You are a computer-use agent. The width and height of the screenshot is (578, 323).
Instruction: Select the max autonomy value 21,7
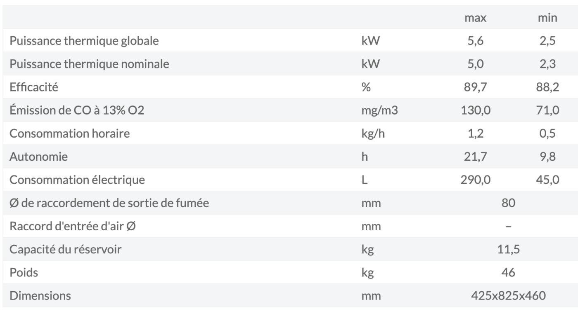475,157
